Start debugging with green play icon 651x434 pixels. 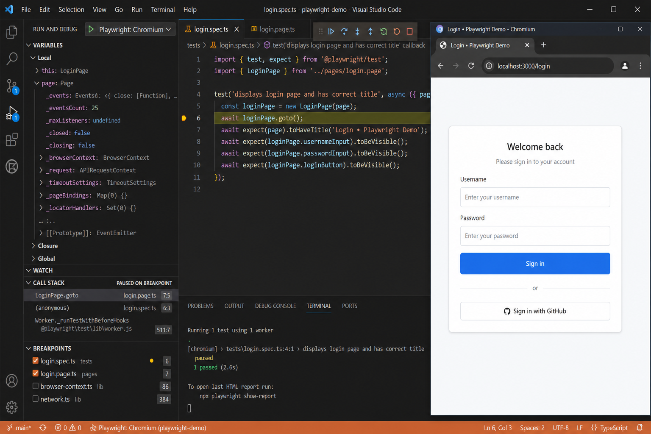pos(91,29)
